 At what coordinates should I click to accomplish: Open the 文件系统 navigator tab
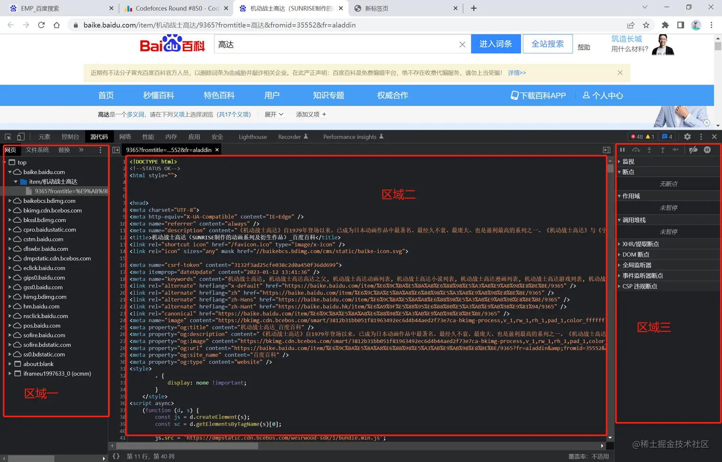tap(37, 150)
